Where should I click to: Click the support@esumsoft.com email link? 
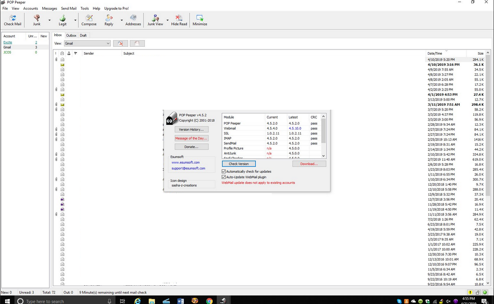[188, 168]
